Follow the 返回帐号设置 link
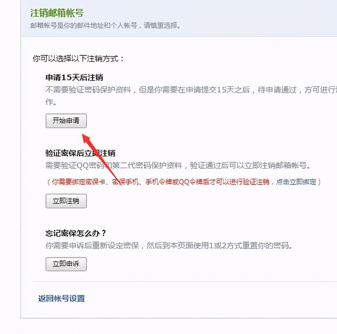The image size is (337, 334). coord(62,299)
